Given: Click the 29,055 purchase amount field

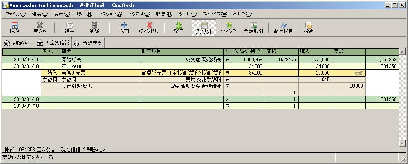Looking at the screenshot, I should 315,73.
